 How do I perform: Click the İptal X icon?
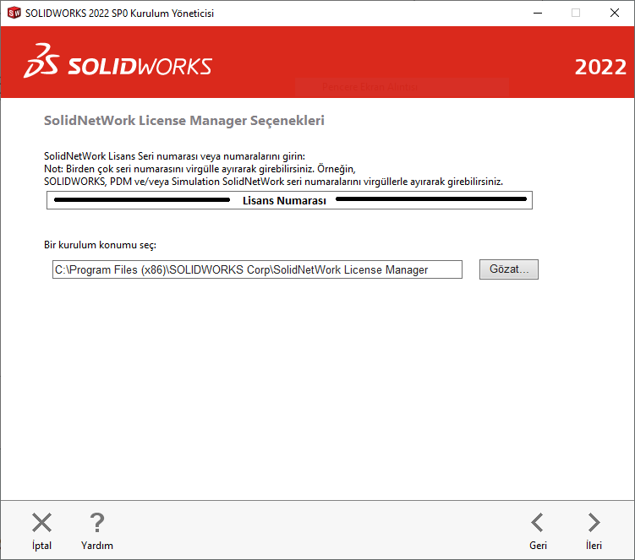pos(41,523)
